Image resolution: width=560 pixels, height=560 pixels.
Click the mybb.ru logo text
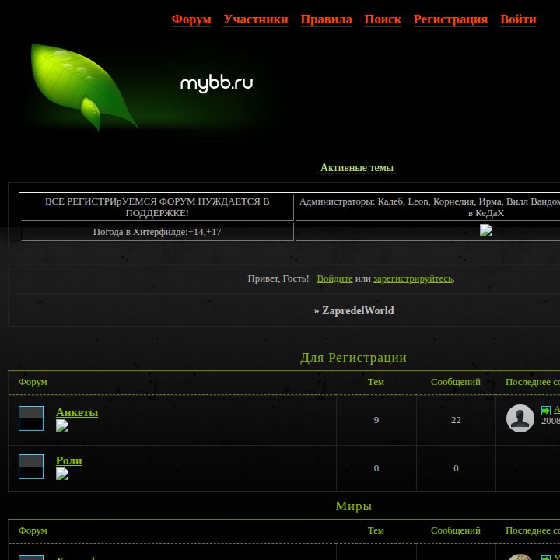[216, 83]
